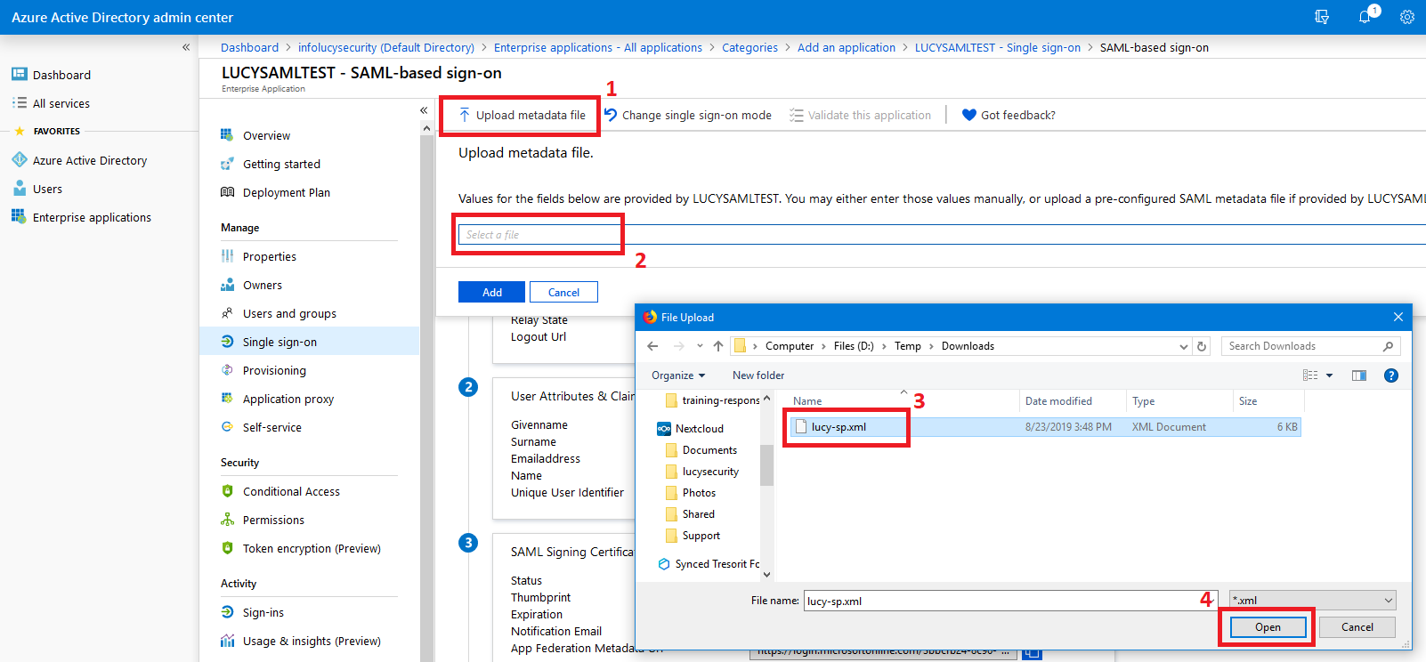This screenshot has width=1426, height=662.
Task: Click the Azure Active Directory diamond icon
Action: (x=19, y=160)
